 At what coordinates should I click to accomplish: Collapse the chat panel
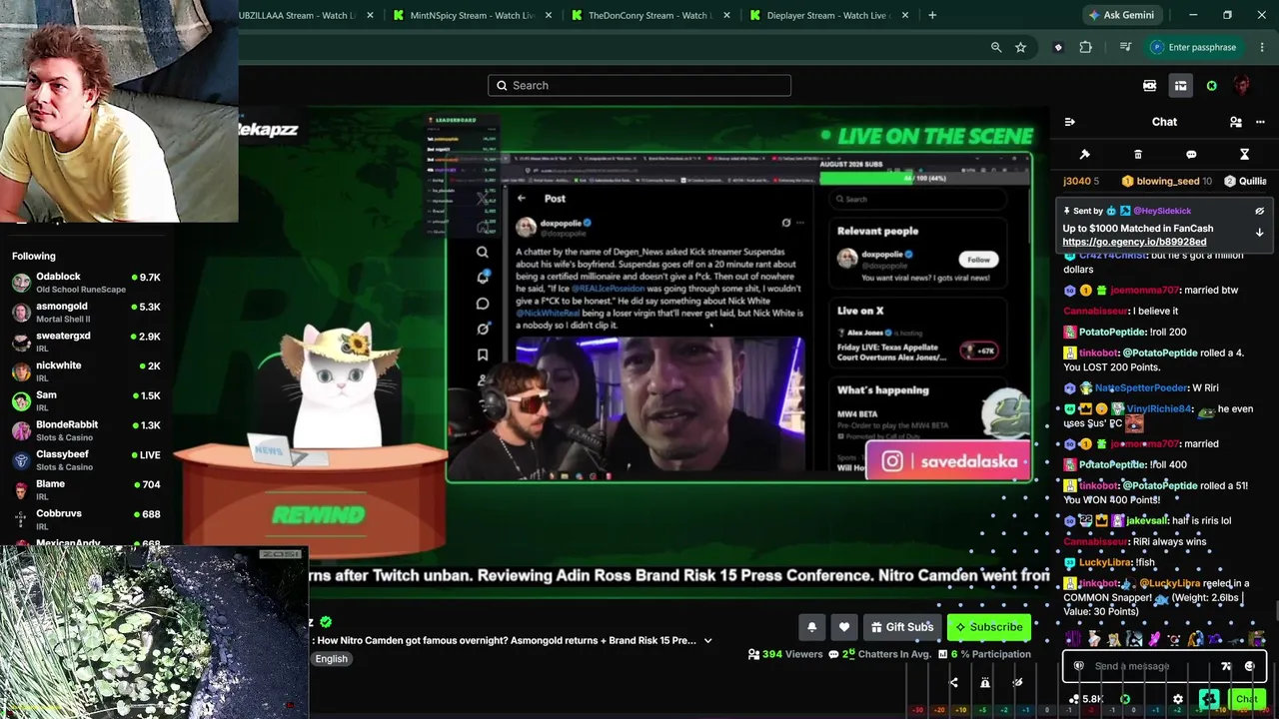(1069, 122)
